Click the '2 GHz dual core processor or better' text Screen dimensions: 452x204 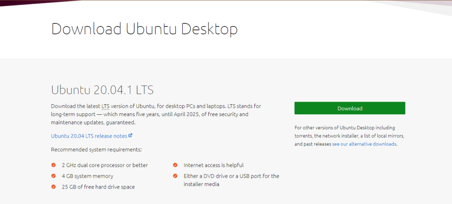click(x=105, y=165)
